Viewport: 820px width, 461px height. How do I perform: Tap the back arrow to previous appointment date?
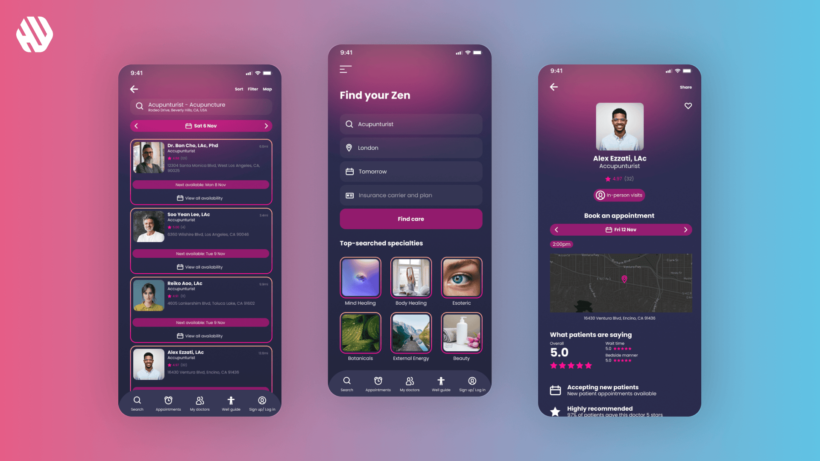click(556, 230)
